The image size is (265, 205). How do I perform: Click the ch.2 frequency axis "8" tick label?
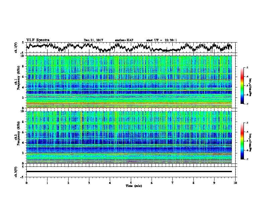point(23,122)
